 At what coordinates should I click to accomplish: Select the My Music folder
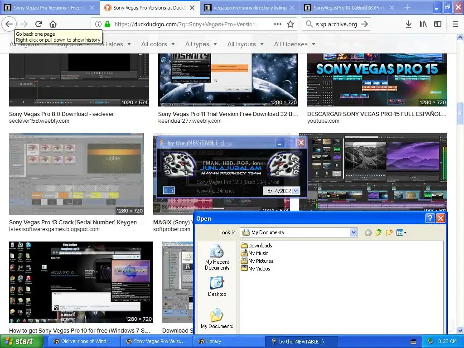[255, 253]
